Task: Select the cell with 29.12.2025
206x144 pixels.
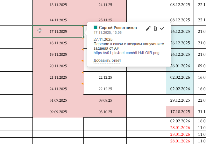Action: tap(180, 100)
